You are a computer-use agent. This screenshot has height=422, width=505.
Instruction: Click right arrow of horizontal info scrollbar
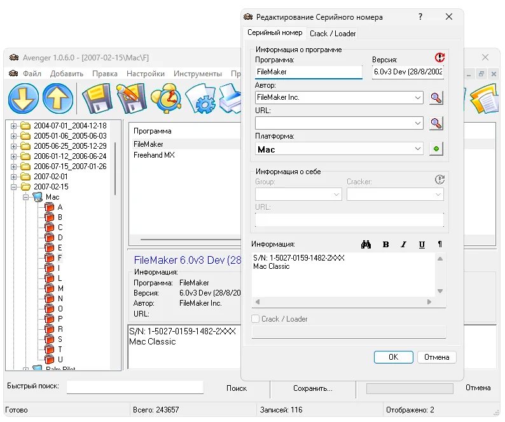[x=429, y=302]
